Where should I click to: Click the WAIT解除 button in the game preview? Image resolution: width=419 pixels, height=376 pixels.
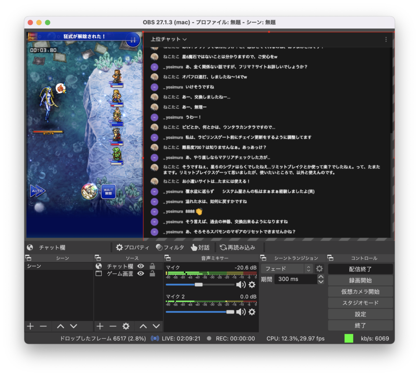click(108, 192)
